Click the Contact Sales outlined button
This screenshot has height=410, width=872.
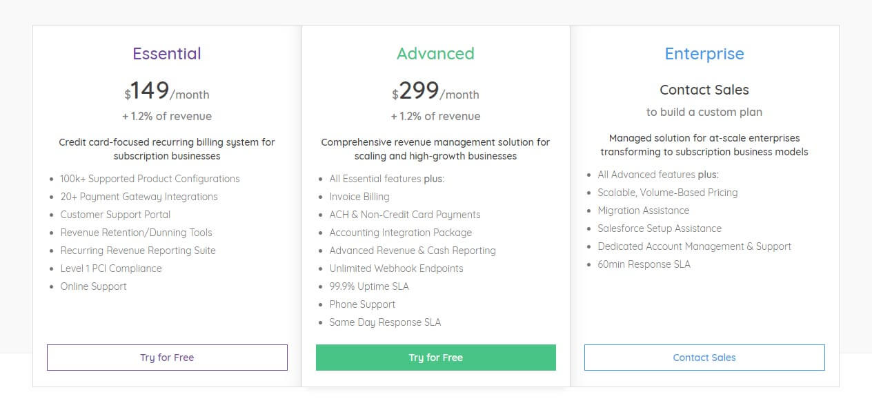point(704,358)
